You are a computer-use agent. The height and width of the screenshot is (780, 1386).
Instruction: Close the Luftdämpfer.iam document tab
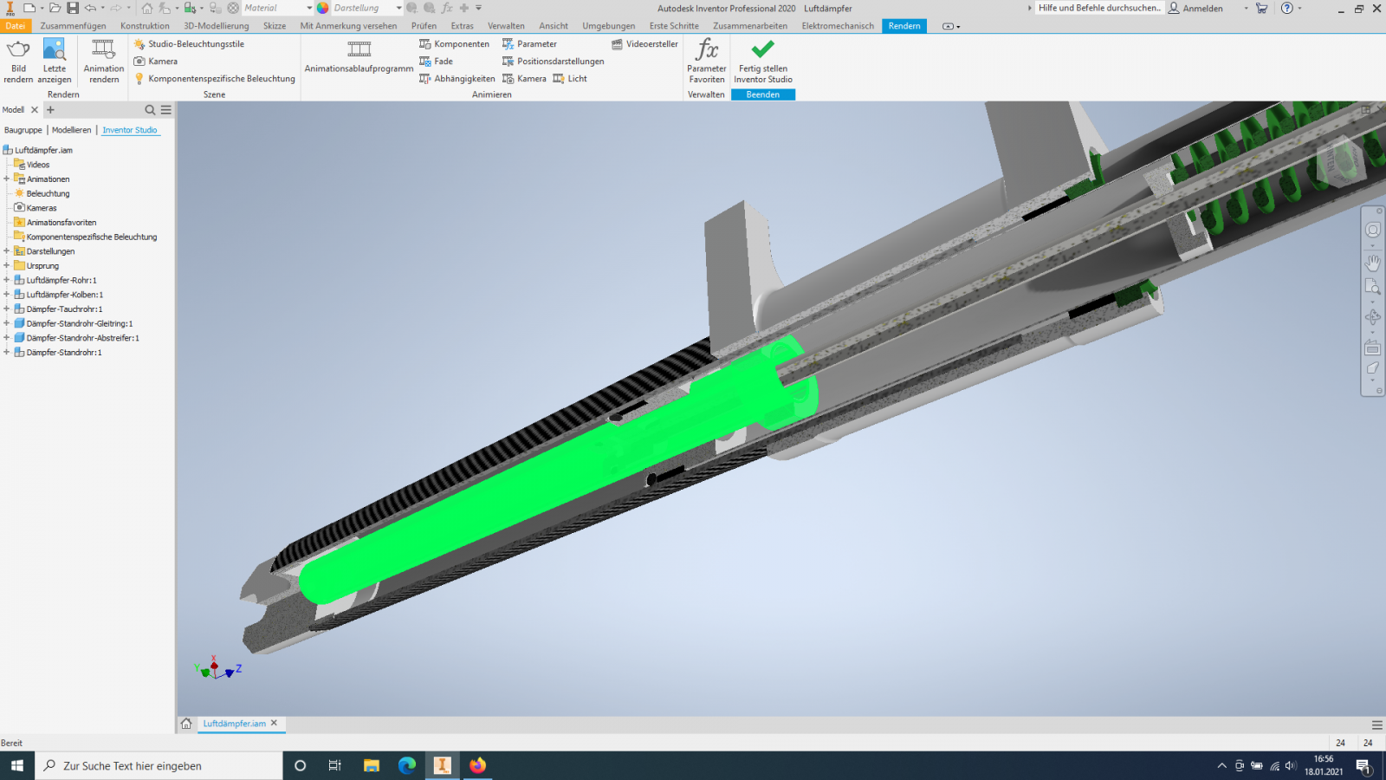[274, 723]
